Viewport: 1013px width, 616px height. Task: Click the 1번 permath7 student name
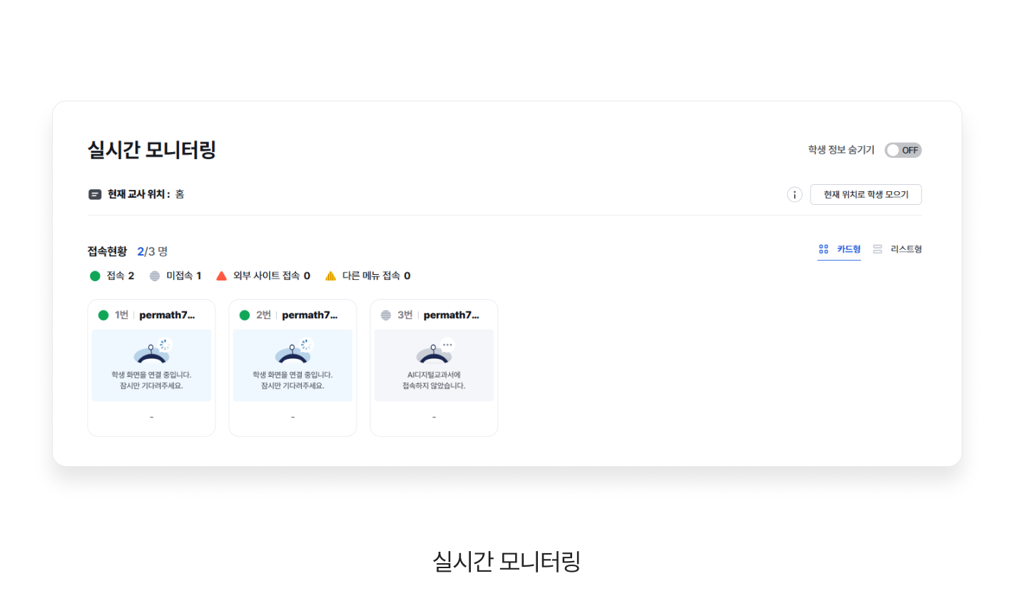click(167, 315)
